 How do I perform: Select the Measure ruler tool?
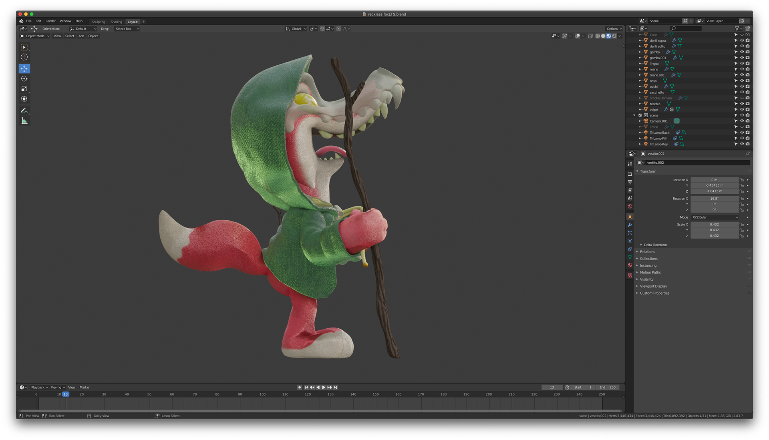click(x=24, y=121)
